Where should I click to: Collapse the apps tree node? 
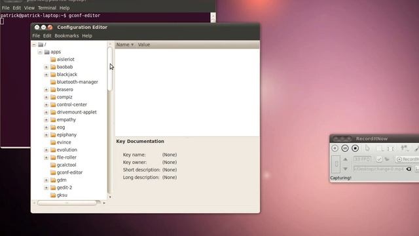point(40,52)
